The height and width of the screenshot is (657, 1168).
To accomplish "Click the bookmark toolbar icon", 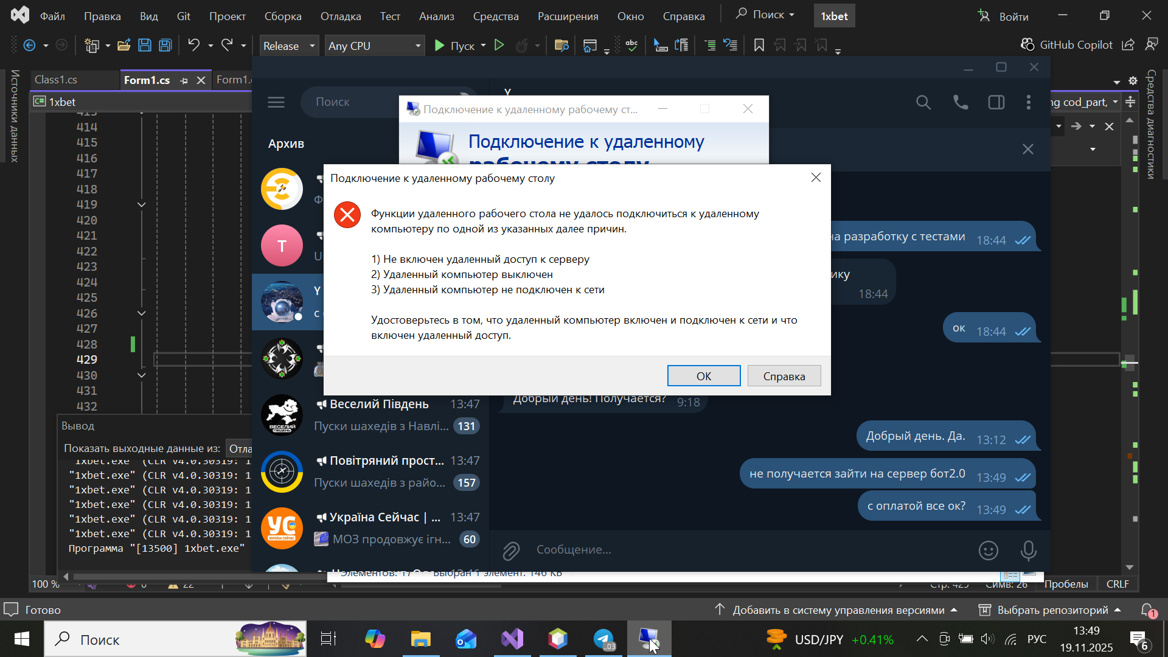I will point(759,46).
